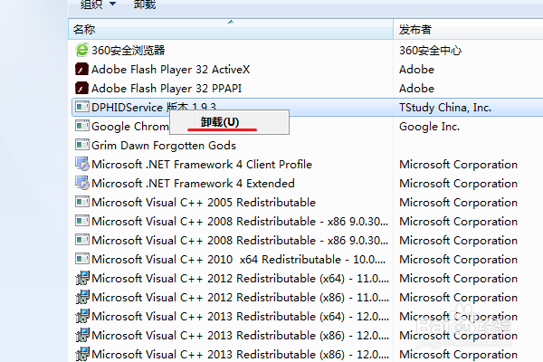Image resolution: width=543 pixels, height=362 pixels.
Task: Choose 卸载(U) from the context menu
Action: click(x=229, y=122)
